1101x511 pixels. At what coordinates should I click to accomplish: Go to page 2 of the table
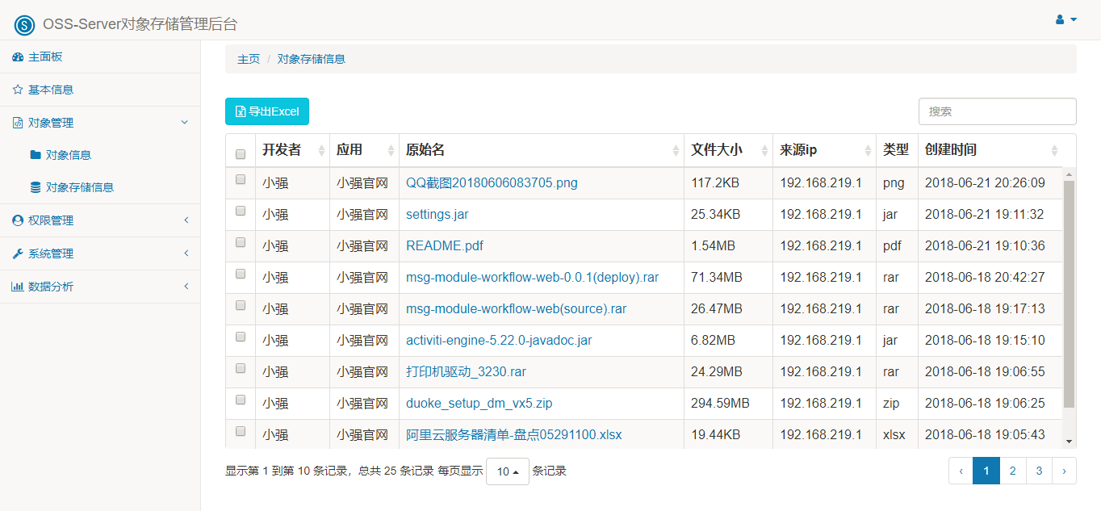coord(1012,471)
